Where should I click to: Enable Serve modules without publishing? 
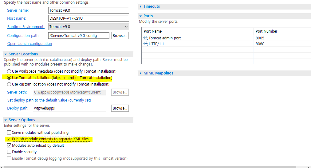(x=9, y=132)
